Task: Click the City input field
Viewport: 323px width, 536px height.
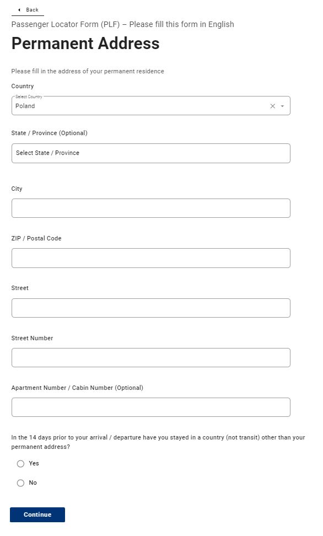Action: pos(150,208)
